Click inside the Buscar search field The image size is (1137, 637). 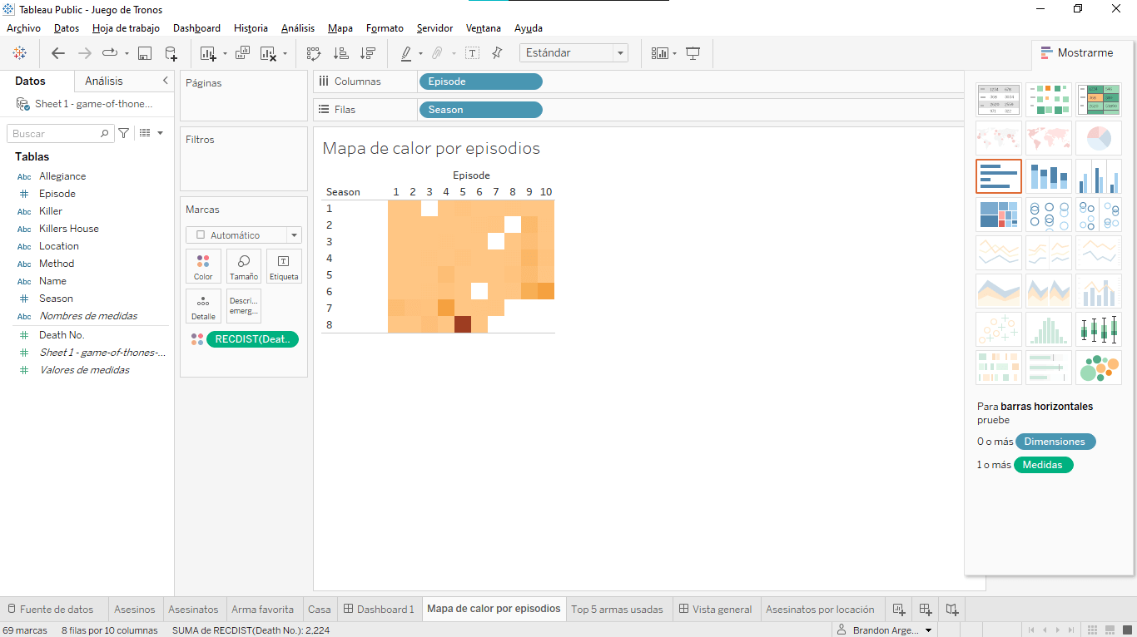[60, 133]
